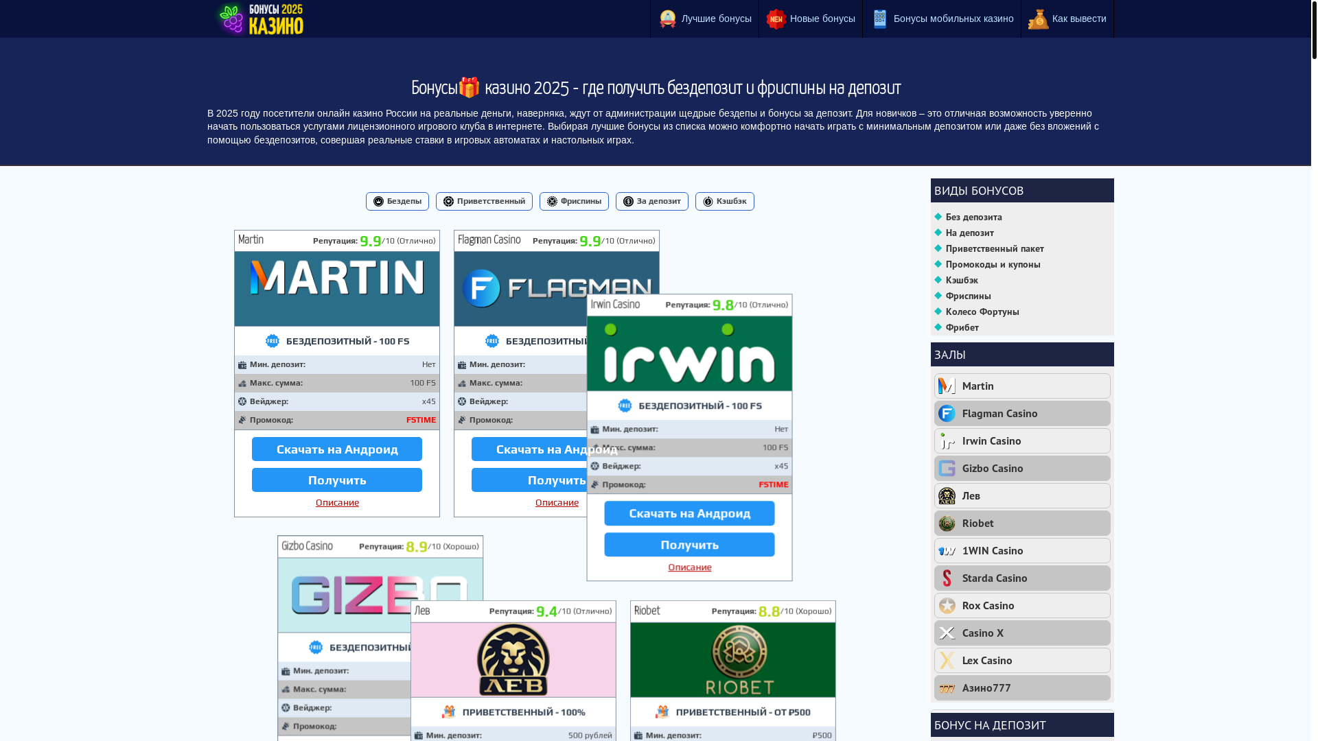Open Промокоды и купоны sidebar link
The image size is (1318, 741).
coord(993,264)
